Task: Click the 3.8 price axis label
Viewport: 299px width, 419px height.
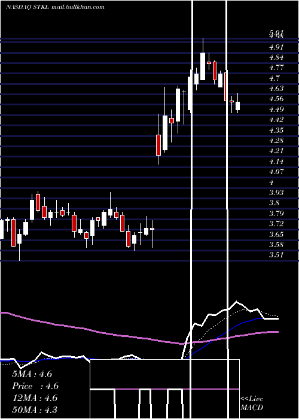Action: click(274, 203)
